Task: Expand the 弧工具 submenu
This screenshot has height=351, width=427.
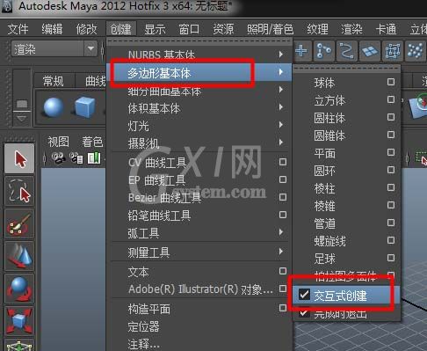Action: [199, 233]
